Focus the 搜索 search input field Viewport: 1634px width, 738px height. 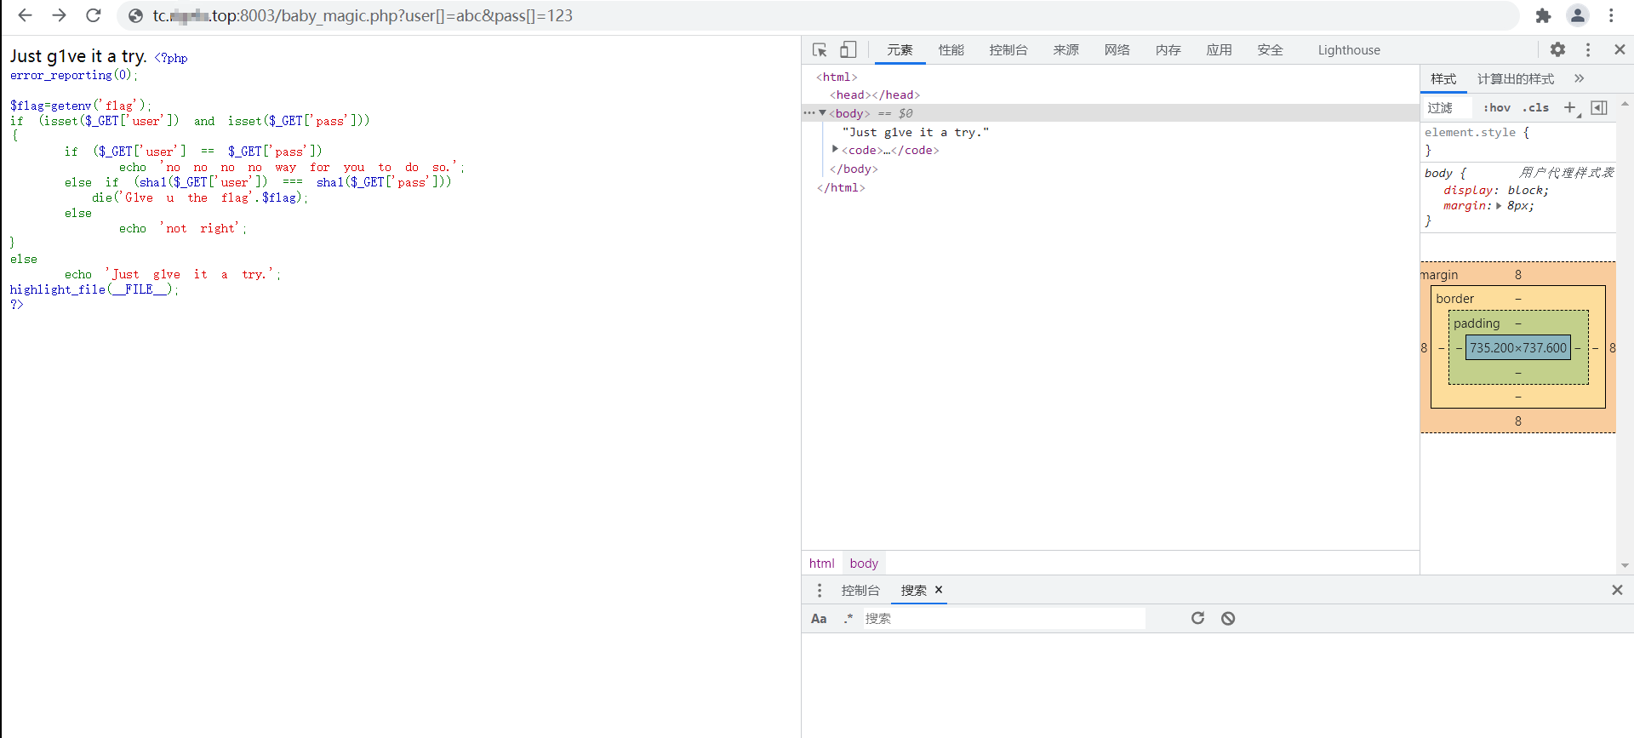(1004, 619)
